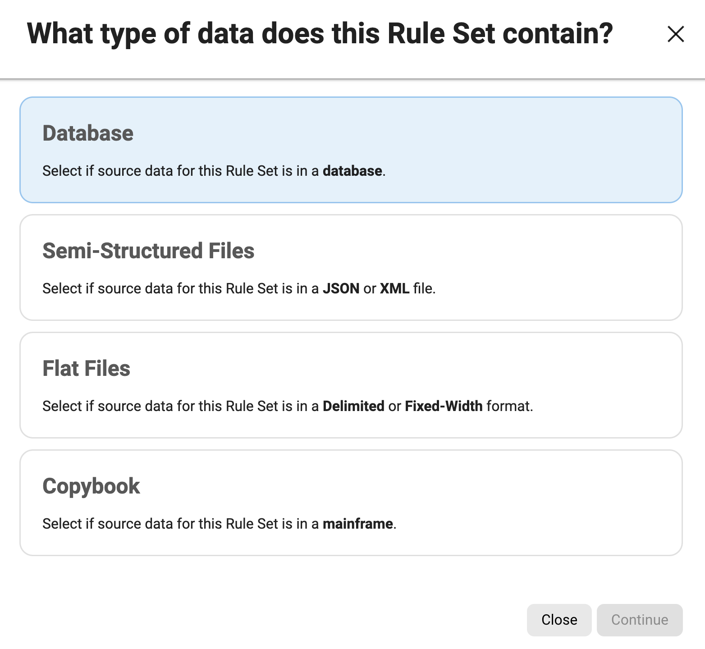
Task: Click the Database heading
Action: pyautogui.click(x=87, y=133)
